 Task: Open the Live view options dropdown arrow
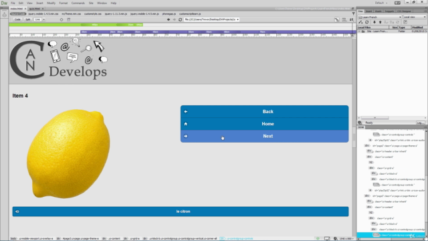pos(44,19)
